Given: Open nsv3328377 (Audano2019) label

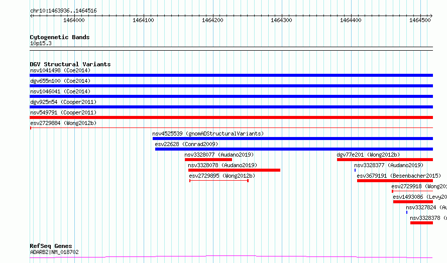Looking at the screenshot, I should pos(389,165).
